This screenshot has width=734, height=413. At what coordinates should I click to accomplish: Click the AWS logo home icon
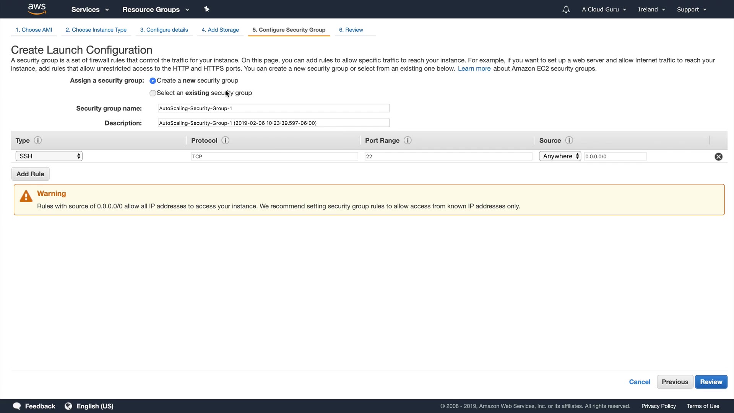[x=37, y=9]
